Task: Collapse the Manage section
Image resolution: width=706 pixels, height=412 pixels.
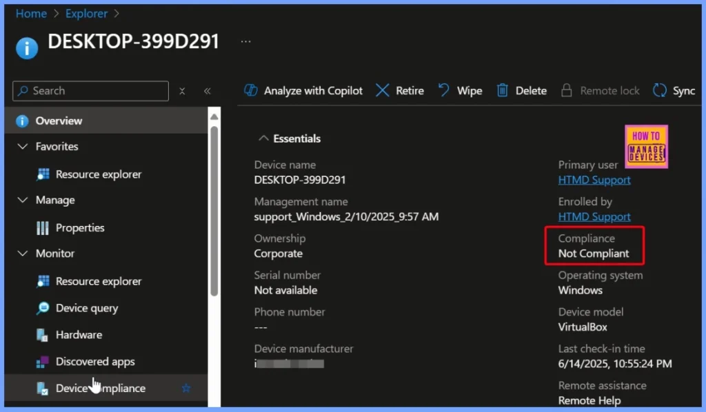Action: pos(22,200)
